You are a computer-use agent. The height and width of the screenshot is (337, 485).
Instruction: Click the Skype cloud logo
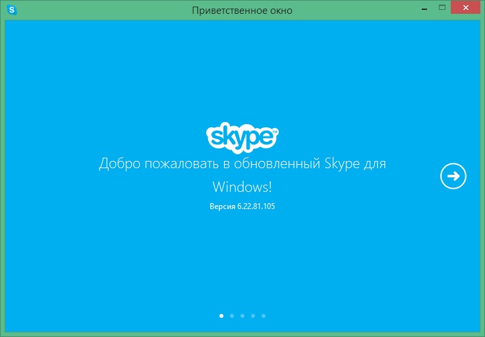[242, 138]
